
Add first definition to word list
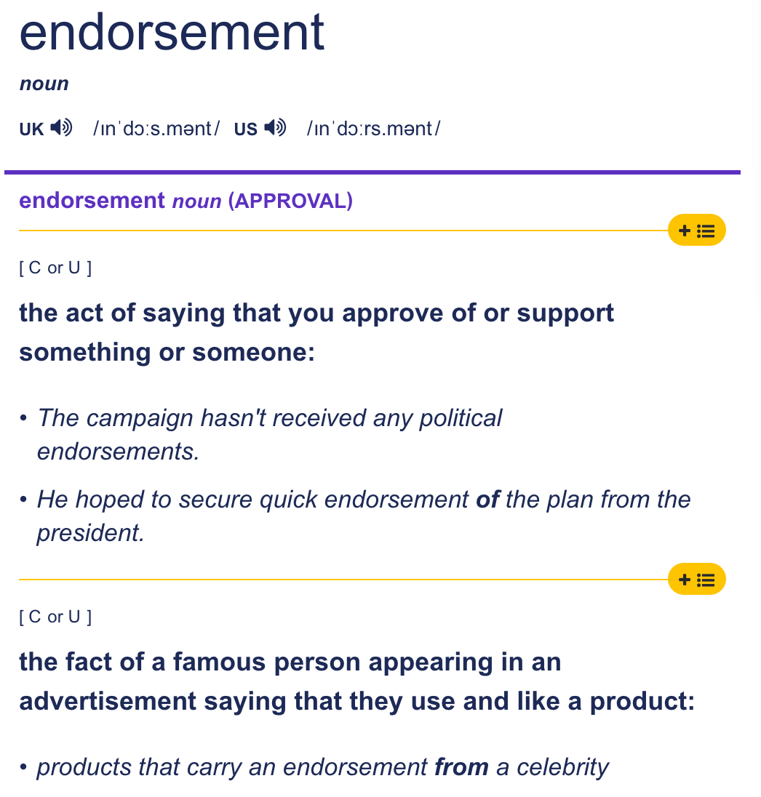point(696,231)
